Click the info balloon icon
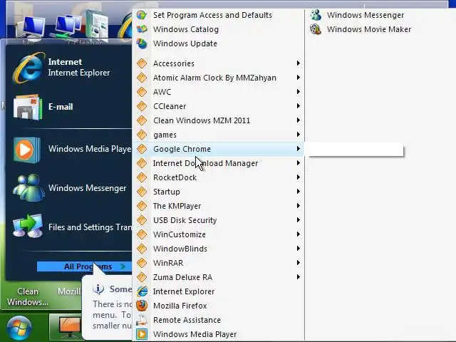456x342 pixels. point(98,289)
